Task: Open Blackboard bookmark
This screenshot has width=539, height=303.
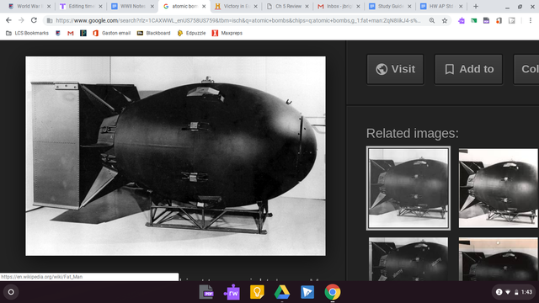Action: click(153, 33)
